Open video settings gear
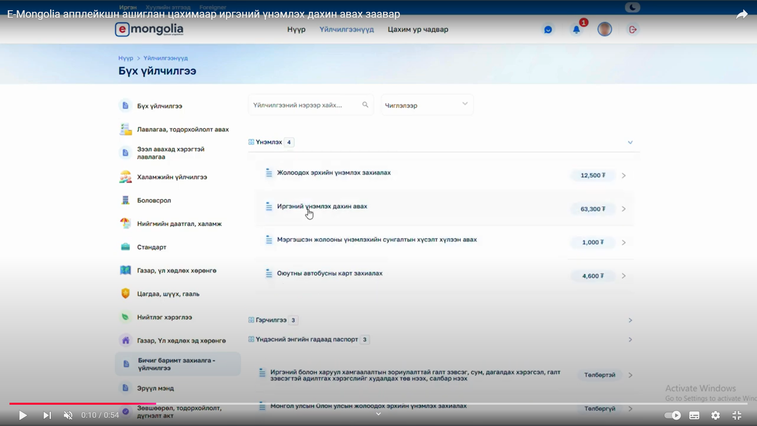Viewport: 757px width, 426px height. click(x=716, y=415)
